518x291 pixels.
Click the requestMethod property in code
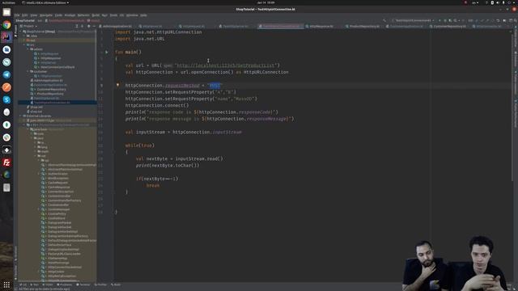(182, 86)
